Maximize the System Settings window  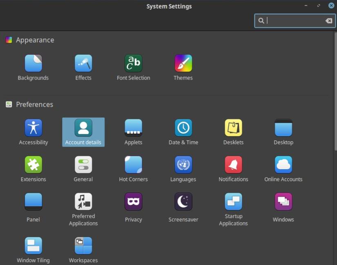(319, 6)
